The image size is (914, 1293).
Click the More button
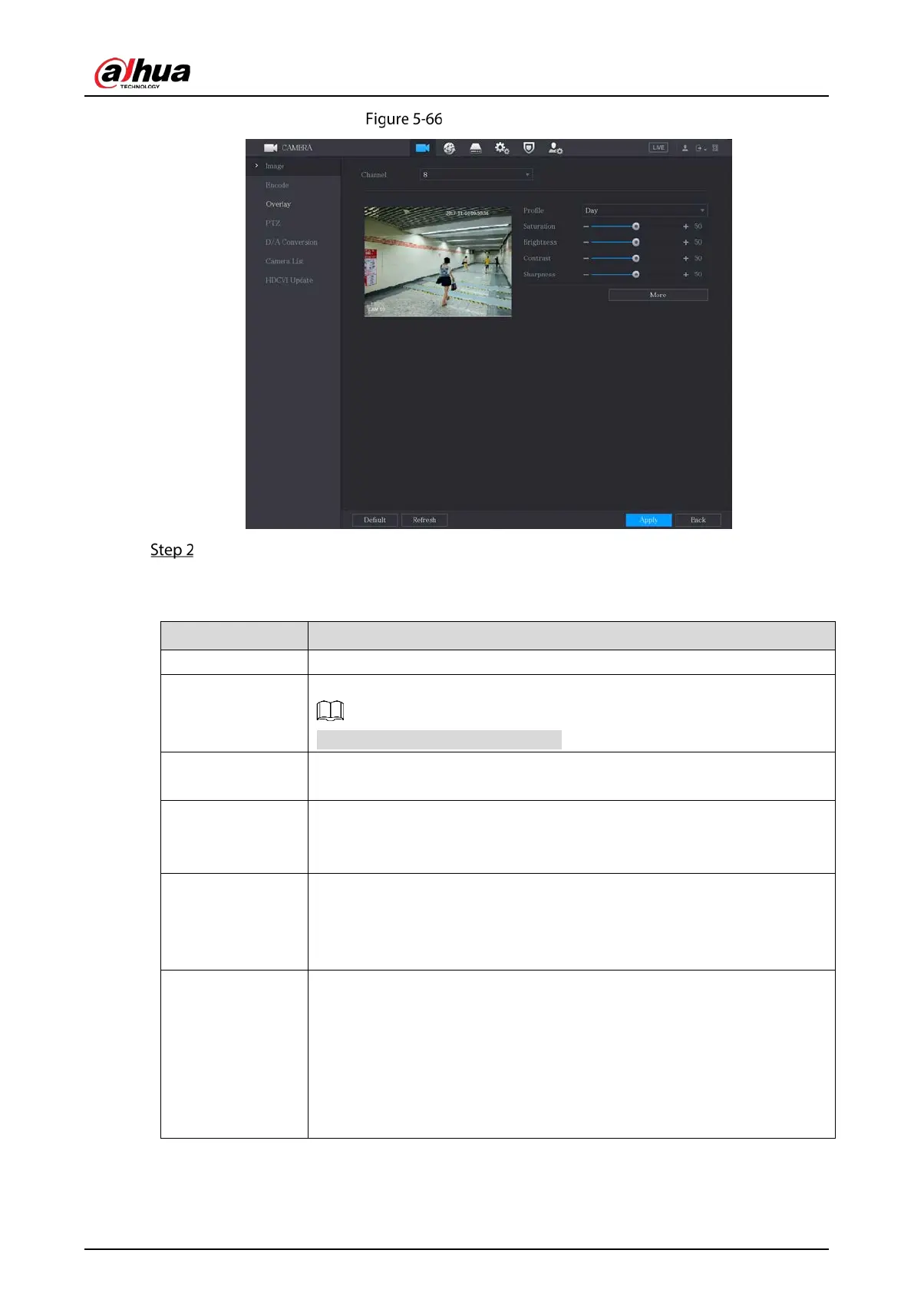tap(658, 295)
